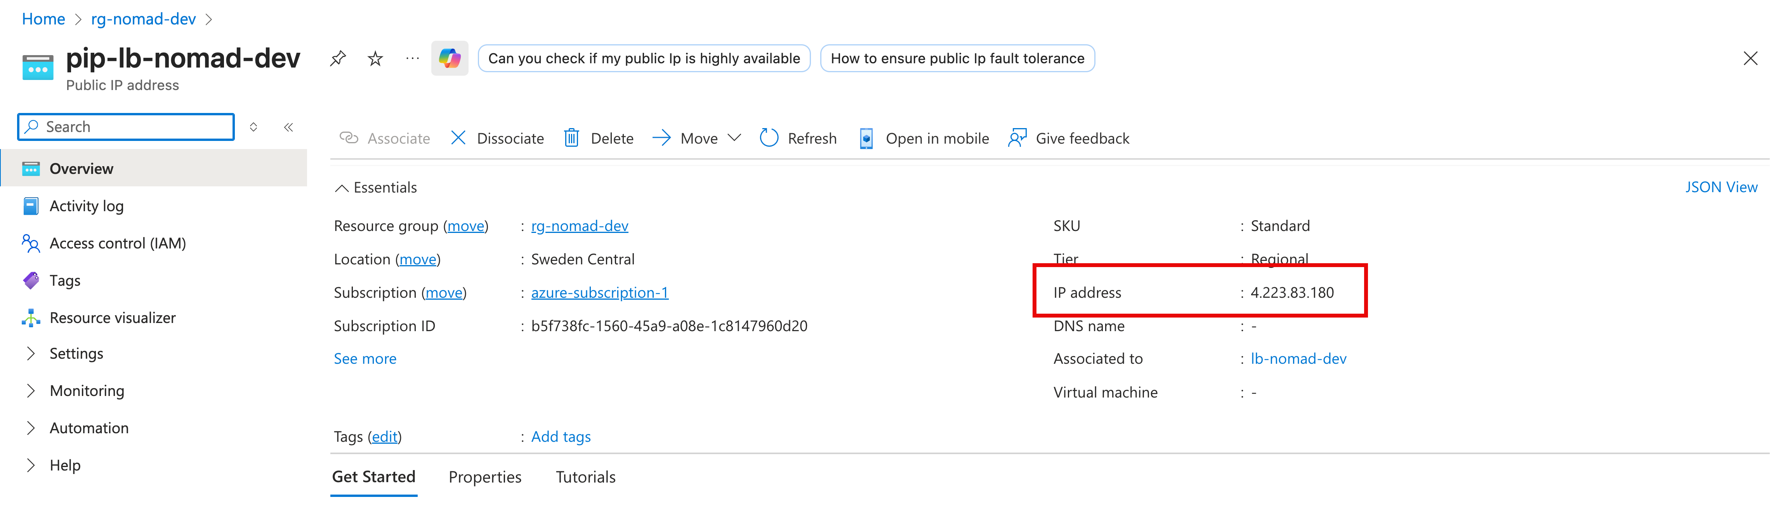The height and width of the screenshot is (507, 1788).
Task: Switch to the Properties tab
Action: 485,477
